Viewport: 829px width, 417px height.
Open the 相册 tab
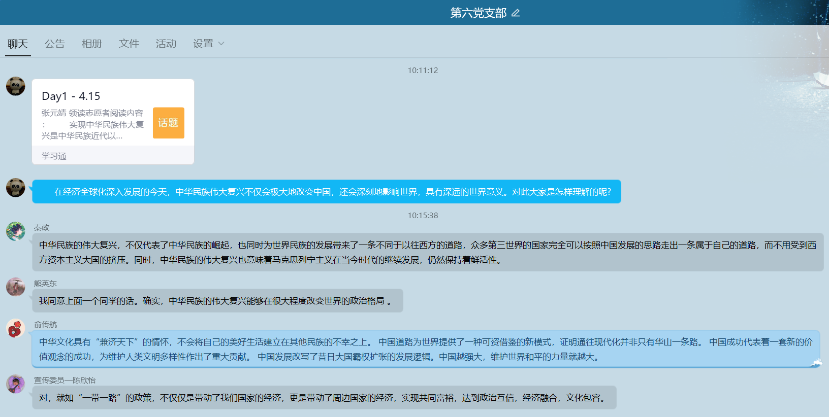pos(92,44)
